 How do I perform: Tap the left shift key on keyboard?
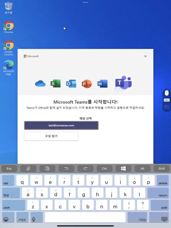click(x=14, y=205)
